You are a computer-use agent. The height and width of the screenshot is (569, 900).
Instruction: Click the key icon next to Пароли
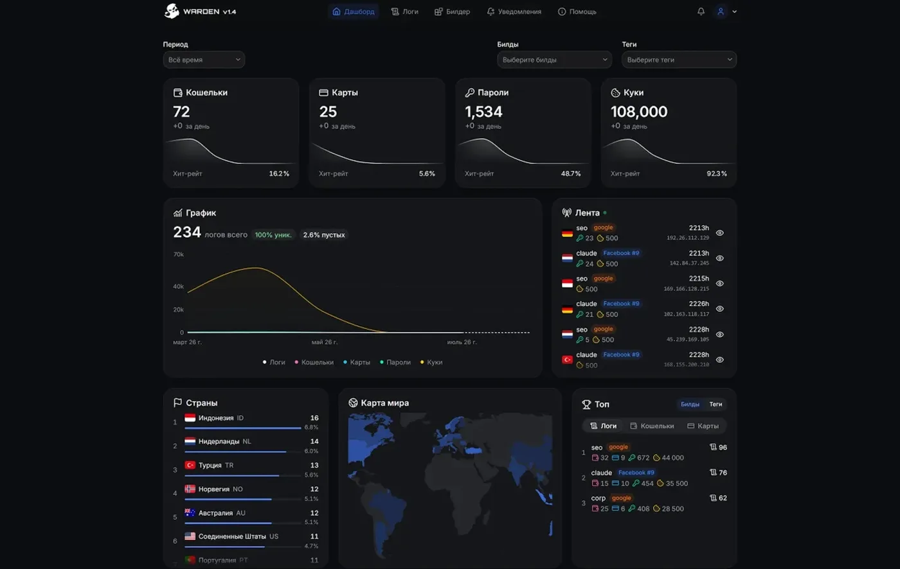click(x=469, y=92)
